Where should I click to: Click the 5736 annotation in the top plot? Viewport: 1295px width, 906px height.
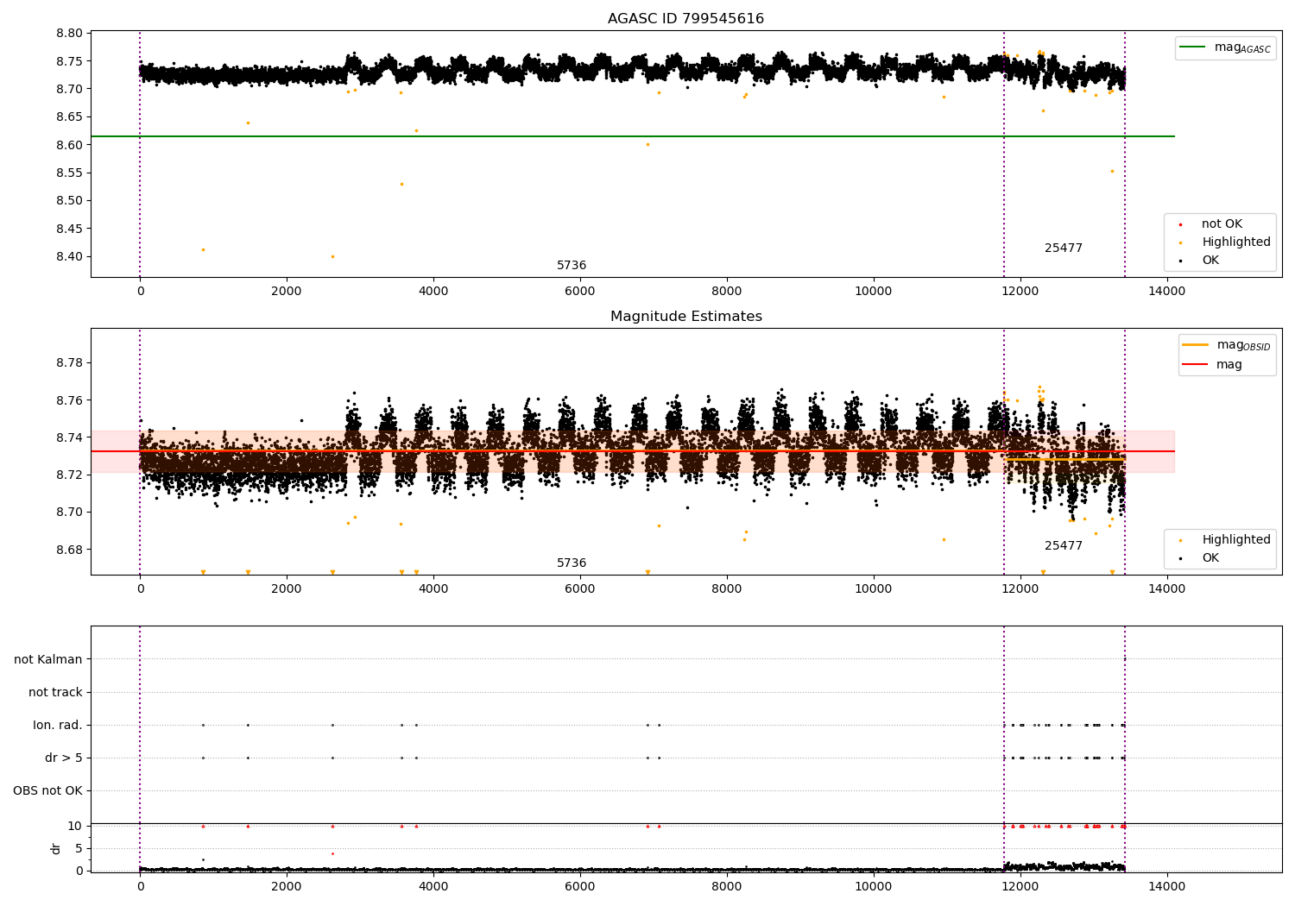pyautogui.click(x=572, y=266)
